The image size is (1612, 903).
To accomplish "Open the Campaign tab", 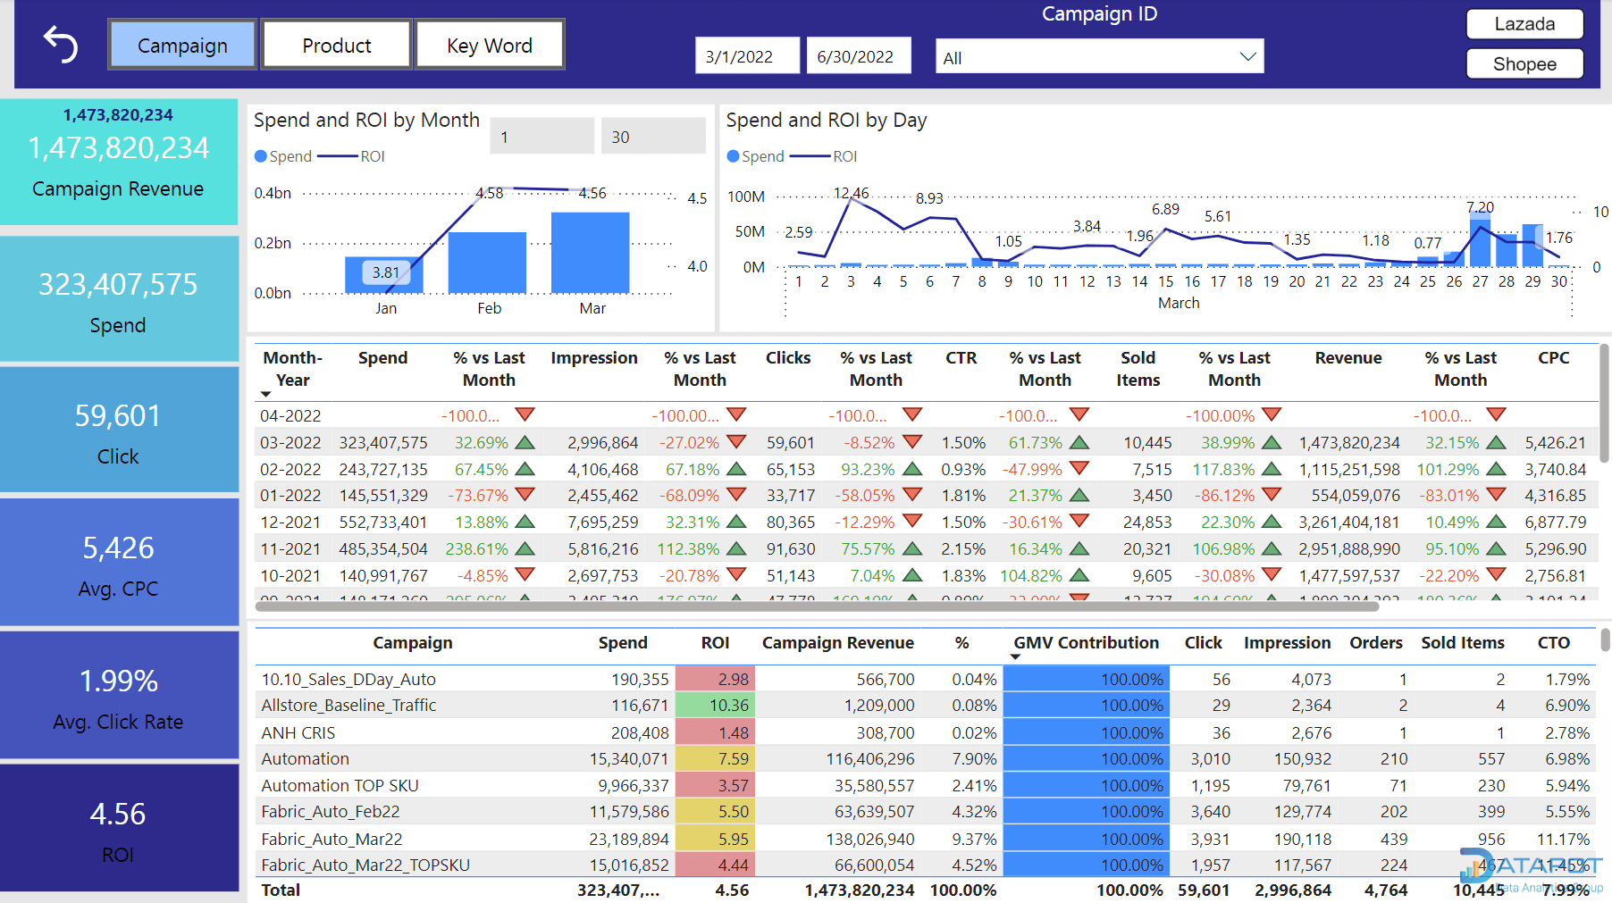I will [x=182, y=45].
